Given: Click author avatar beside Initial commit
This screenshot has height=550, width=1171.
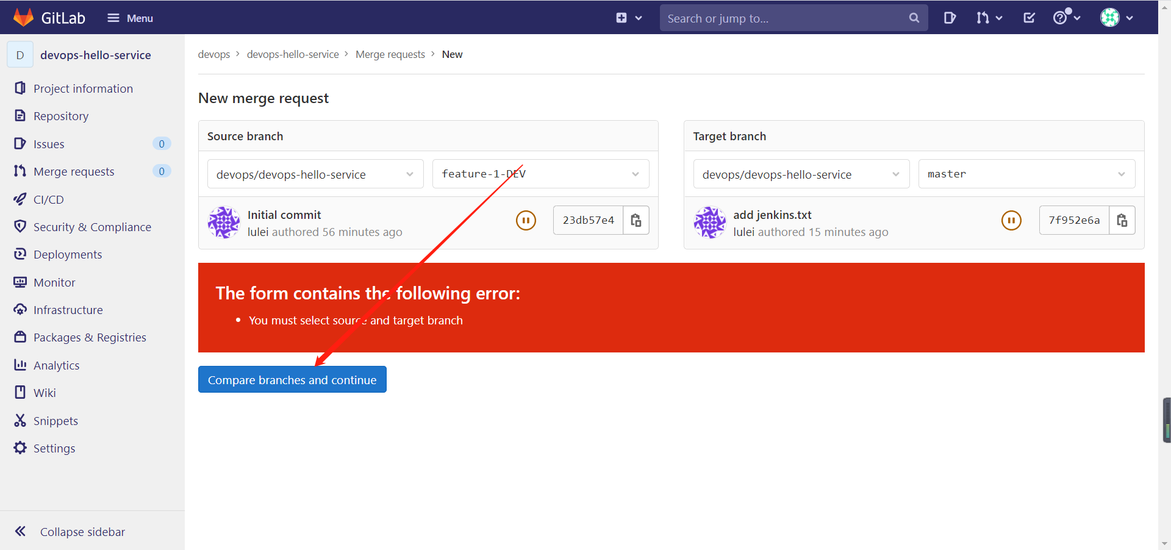Looking at the screenshot, I should [224, 223].
